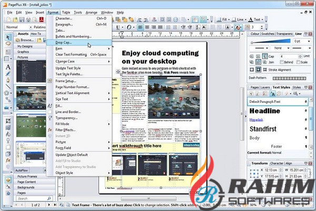Click the Sort A-Z icon
The width and height of the screenshot is (316, 211).
pyautogui.click(x=198, y=27)
